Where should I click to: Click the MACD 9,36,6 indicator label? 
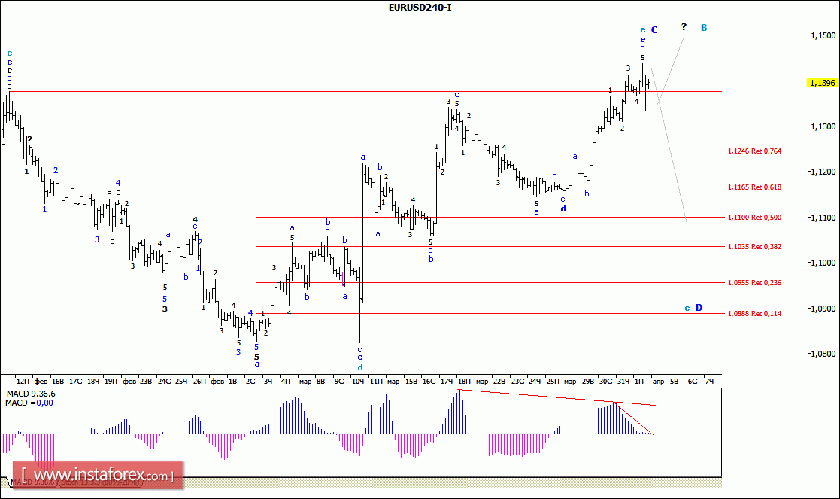31,394
